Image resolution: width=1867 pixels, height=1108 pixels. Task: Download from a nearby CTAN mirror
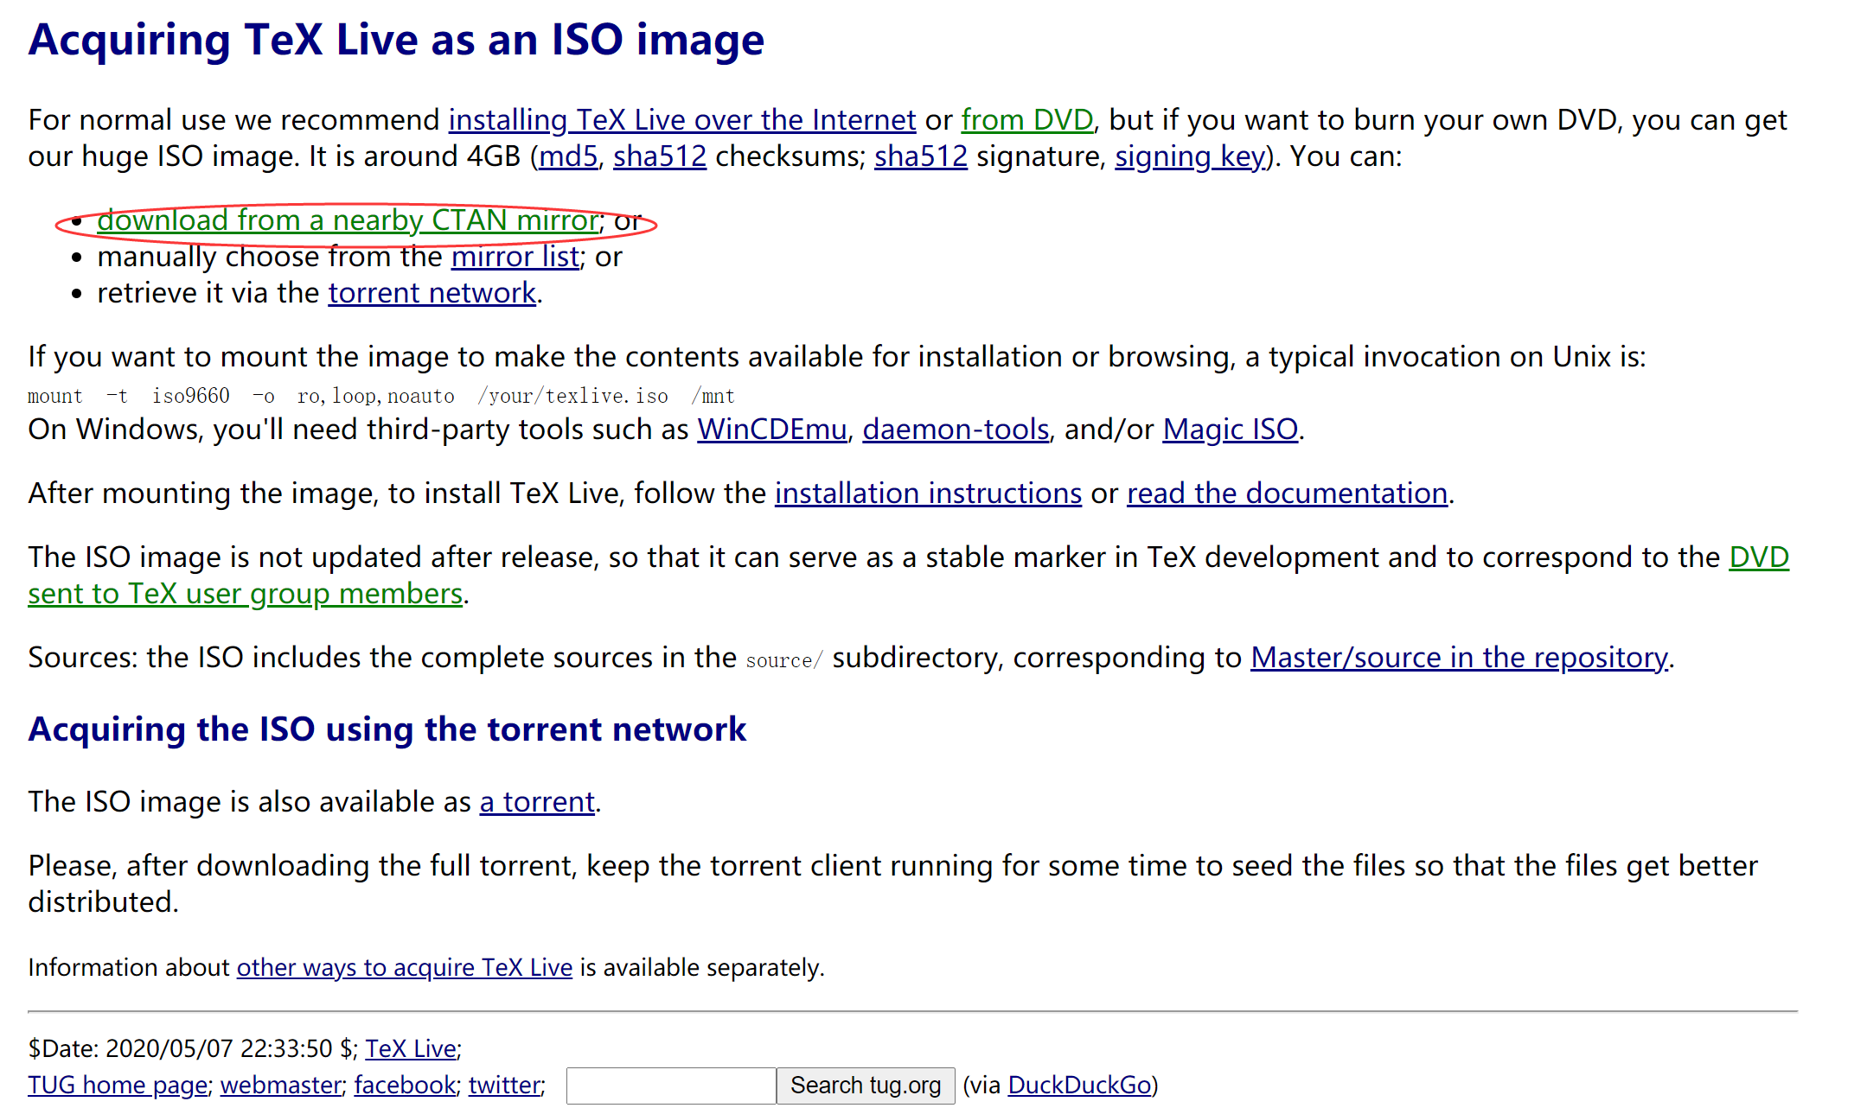[x=348, y=220]
